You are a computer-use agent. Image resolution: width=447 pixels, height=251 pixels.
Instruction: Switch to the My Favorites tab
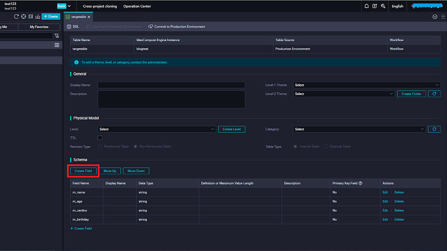pyautogui.click(x=39, y=27)
